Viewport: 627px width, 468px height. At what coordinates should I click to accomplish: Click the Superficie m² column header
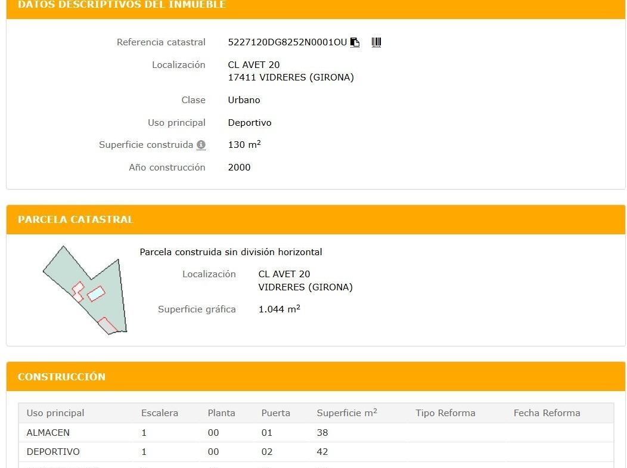(x=346, y=413)
